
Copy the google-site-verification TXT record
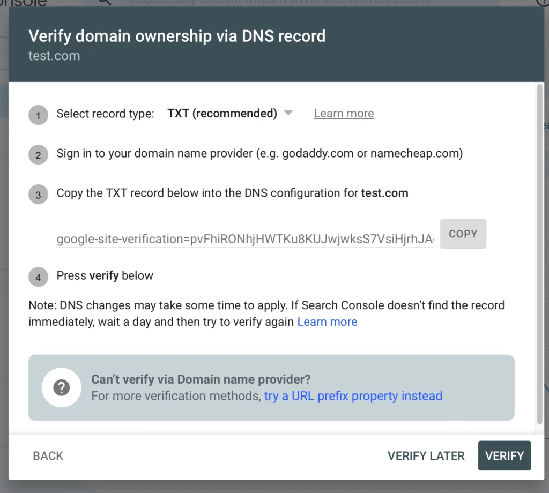point(463,234)
